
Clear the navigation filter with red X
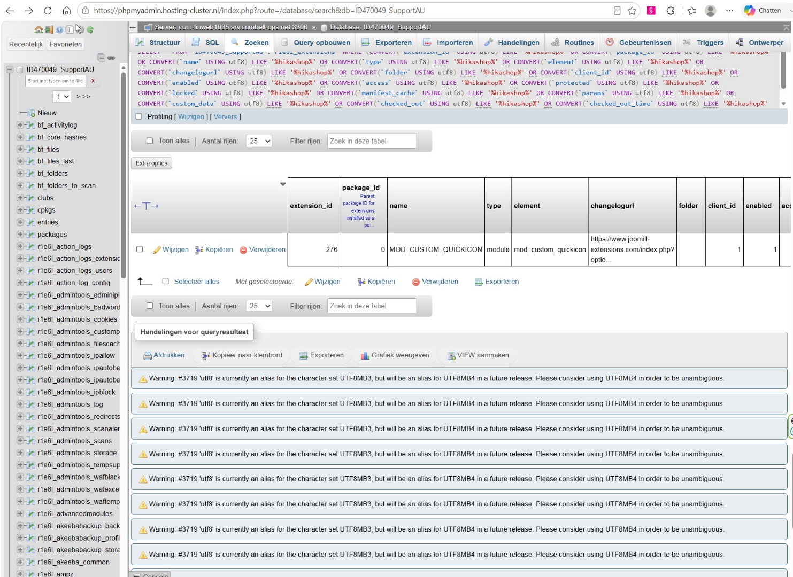[93, 81]
